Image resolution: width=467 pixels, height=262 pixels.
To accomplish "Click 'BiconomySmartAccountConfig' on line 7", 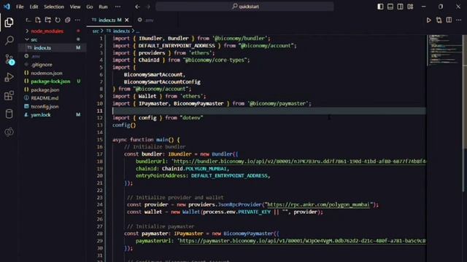I will click(162, 82).
